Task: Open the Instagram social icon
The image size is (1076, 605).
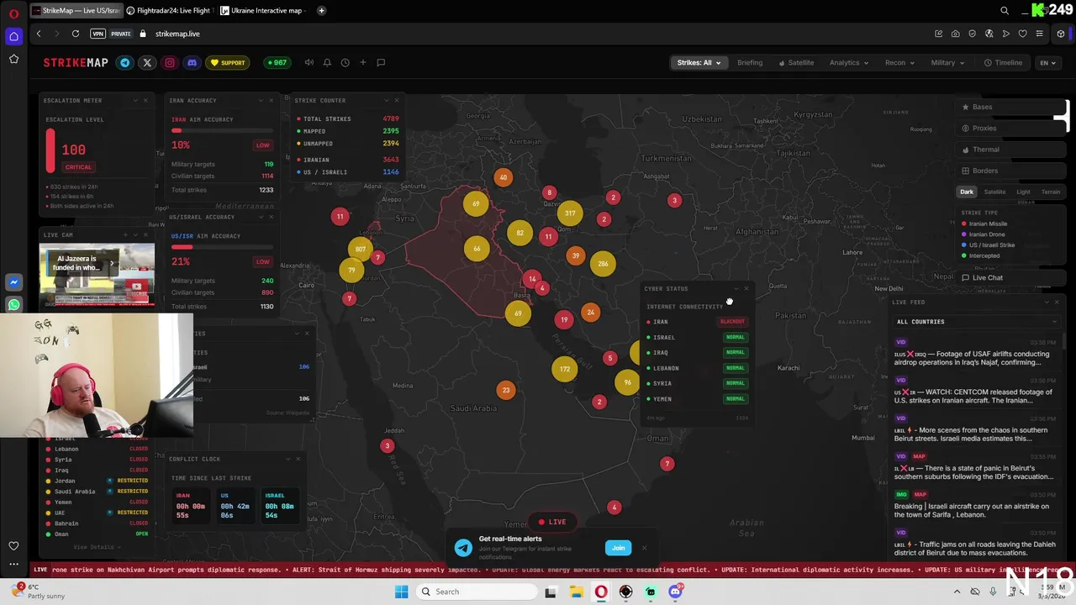Action: (x=170, y=62)
